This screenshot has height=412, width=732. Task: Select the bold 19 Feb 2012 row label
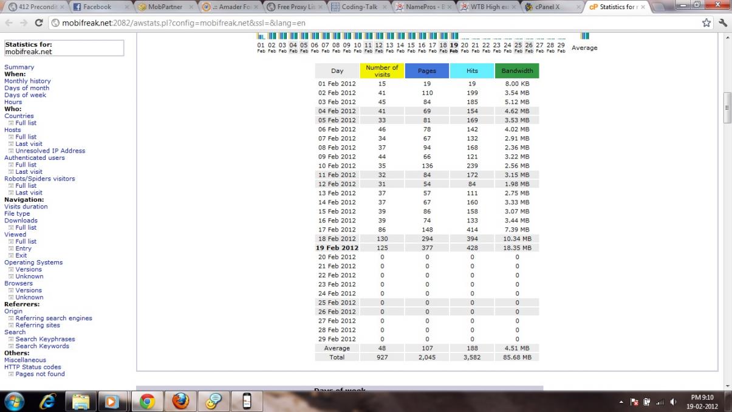pyautogui.click(x=337, y=248)
